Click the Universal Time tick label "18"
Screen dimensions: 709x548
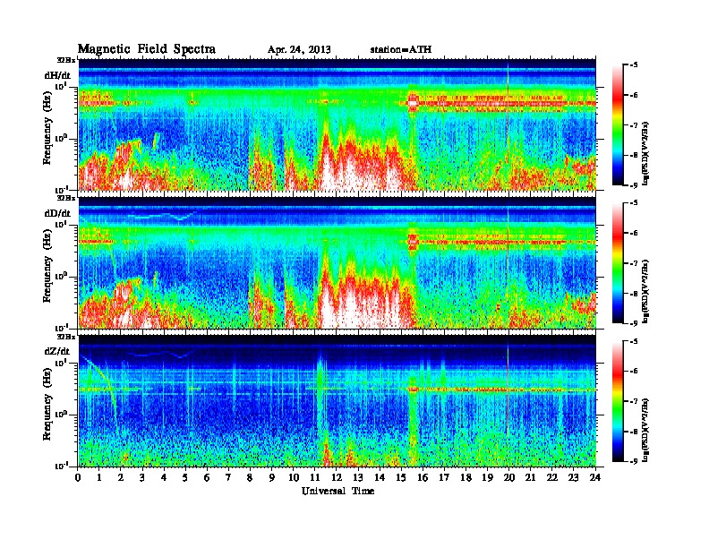[466, 477]
